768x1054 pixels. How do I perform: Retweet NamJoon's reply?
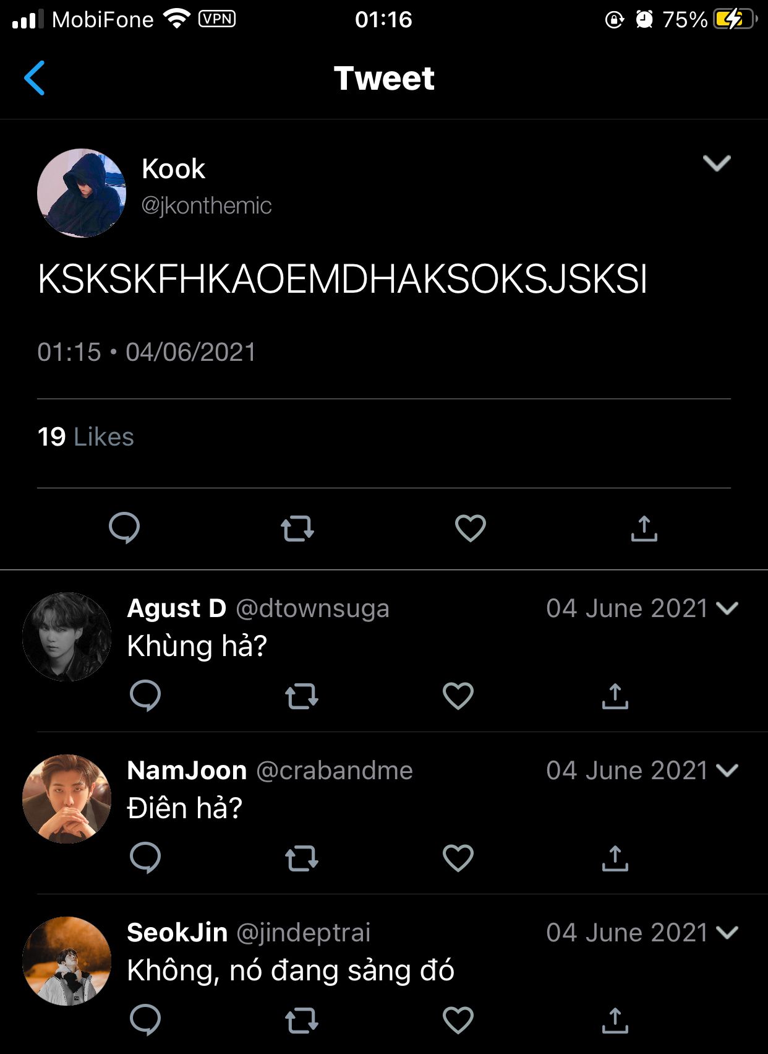[x=302, y=859]
